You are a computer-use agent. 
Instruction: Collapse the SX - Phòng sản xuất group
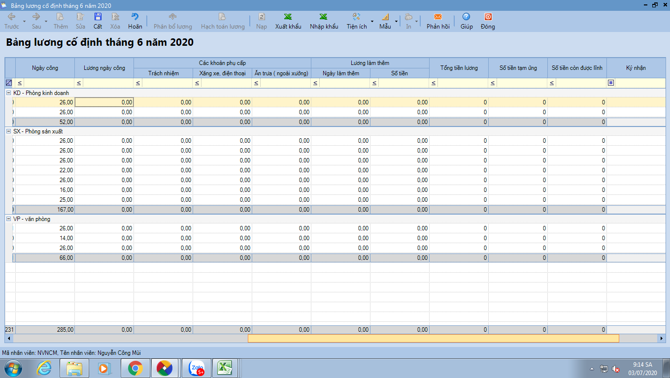click(8, 131)
